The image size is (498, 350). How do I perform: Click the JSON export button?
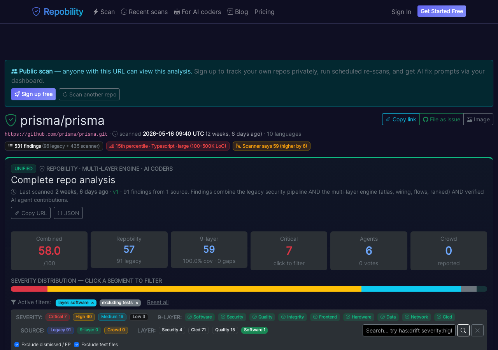click(68, 213)
